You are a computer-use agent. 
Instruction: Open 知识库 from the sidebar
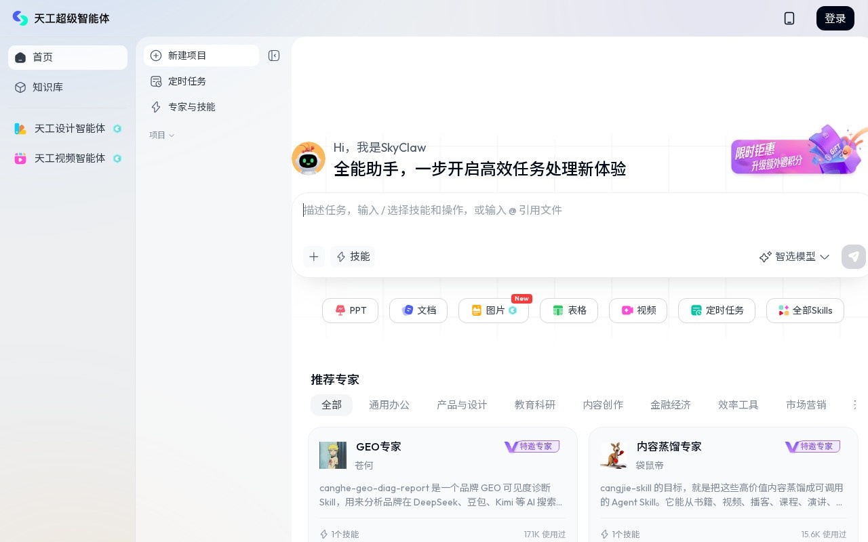point(68,87)
